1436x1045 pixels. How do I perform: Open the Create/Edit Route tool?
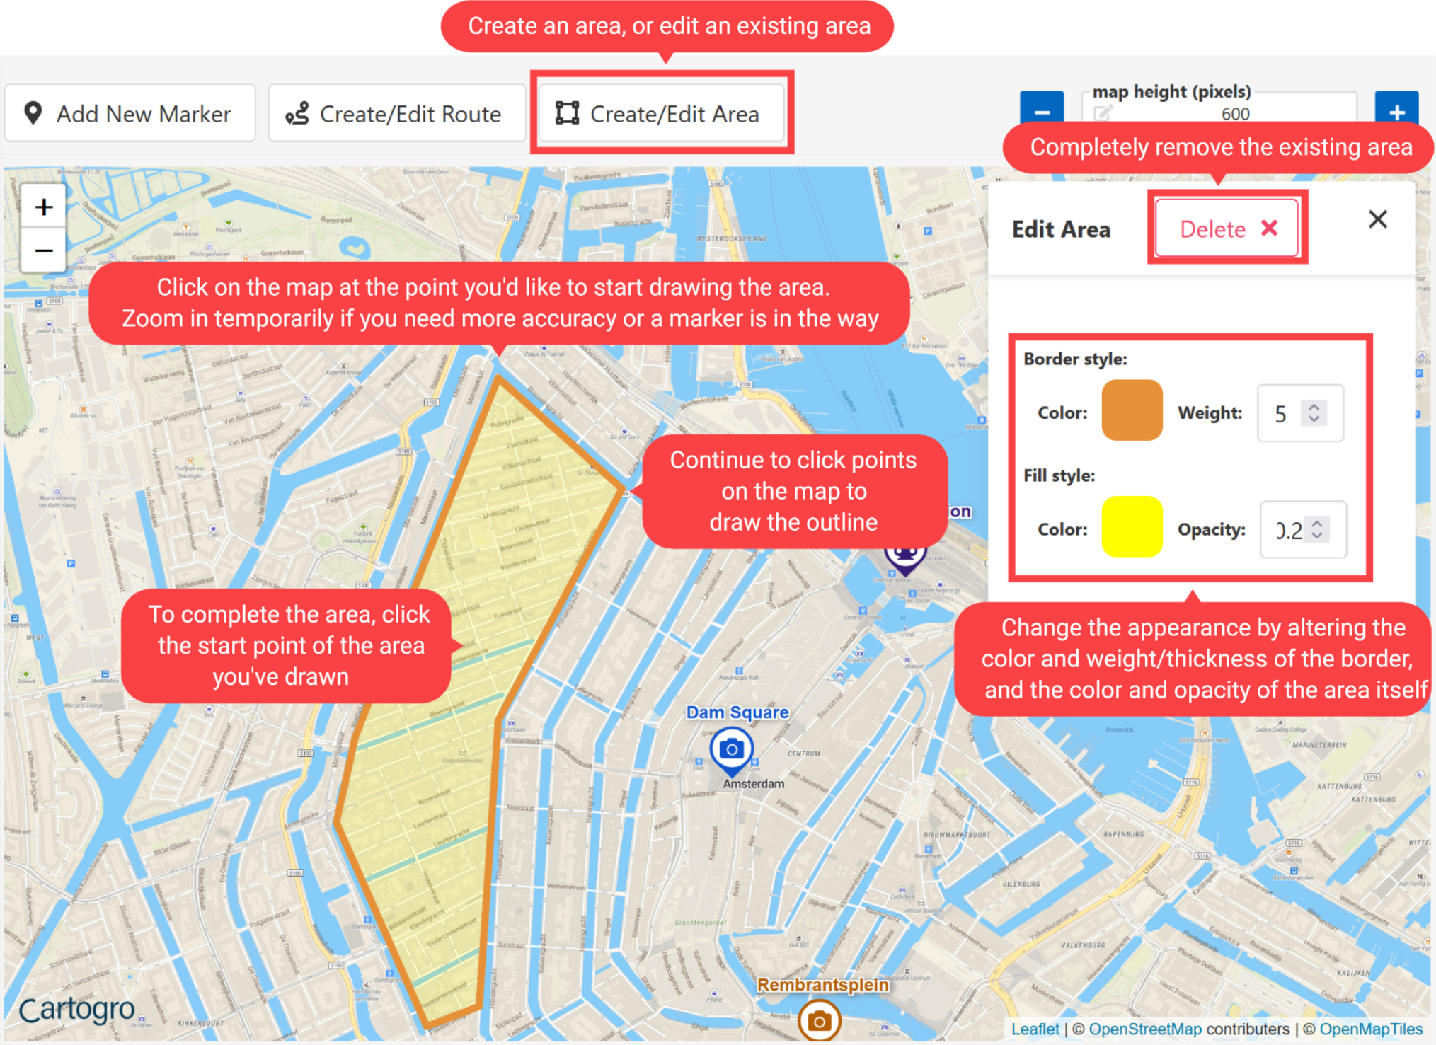[x=396, y=113]
